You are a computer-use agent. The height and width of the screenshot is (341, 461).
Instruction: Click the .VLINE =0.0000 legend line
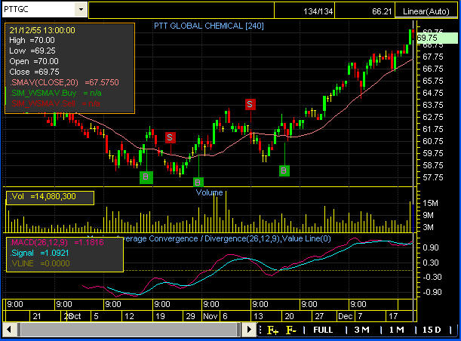point(40,263)
